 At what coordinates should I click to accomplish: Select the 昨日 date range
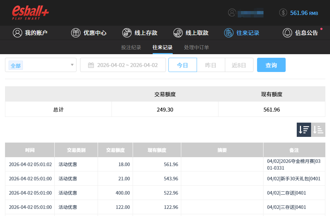point(211,65)
